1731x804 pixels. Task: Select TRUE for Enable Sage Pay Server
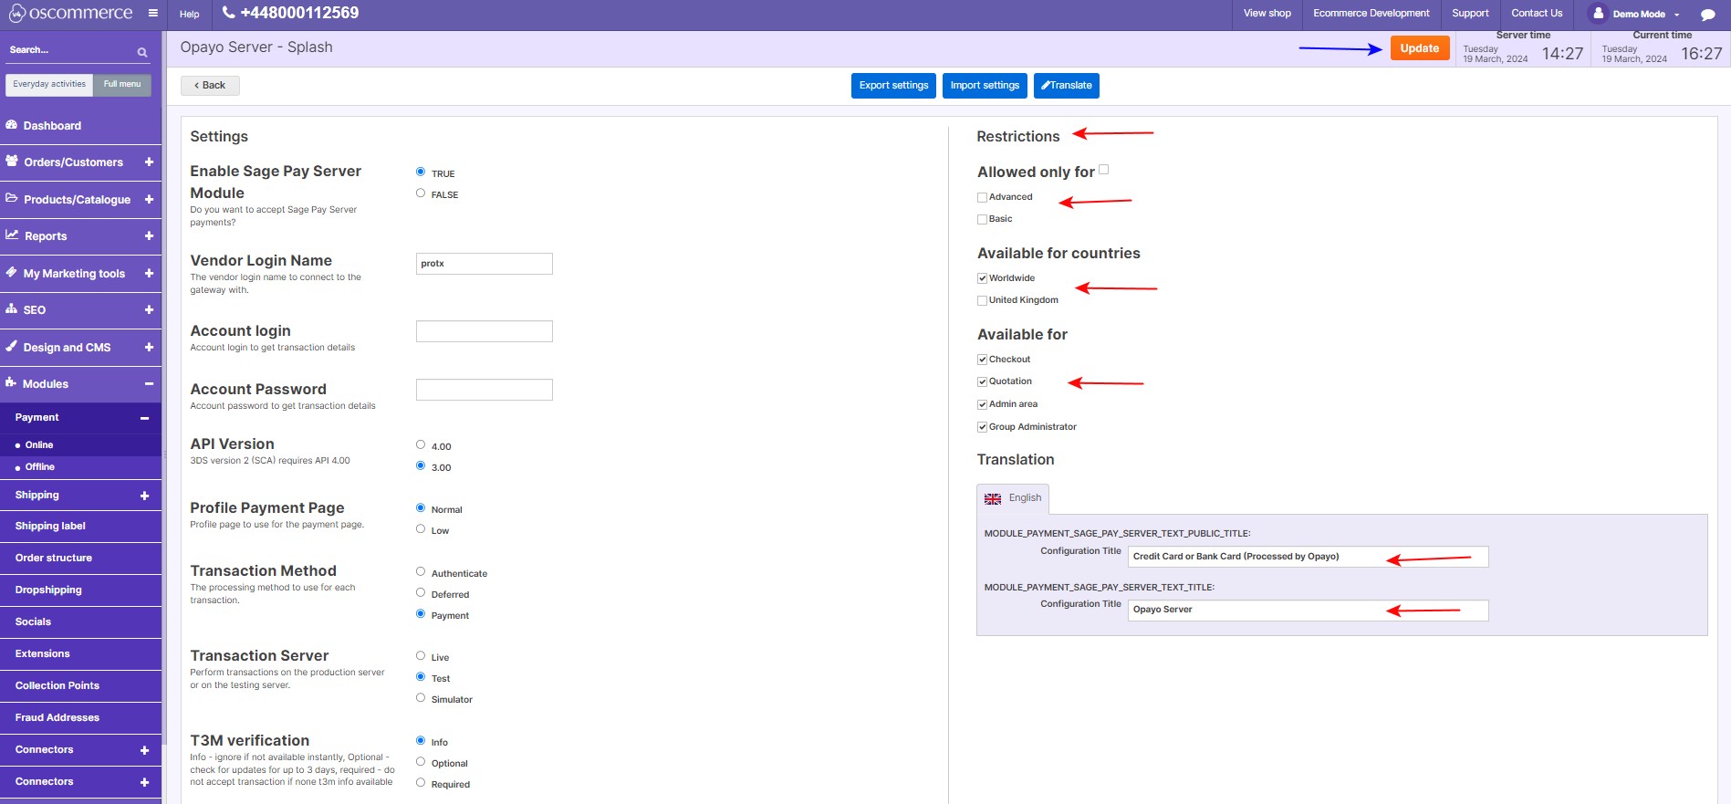coord(421,172)
